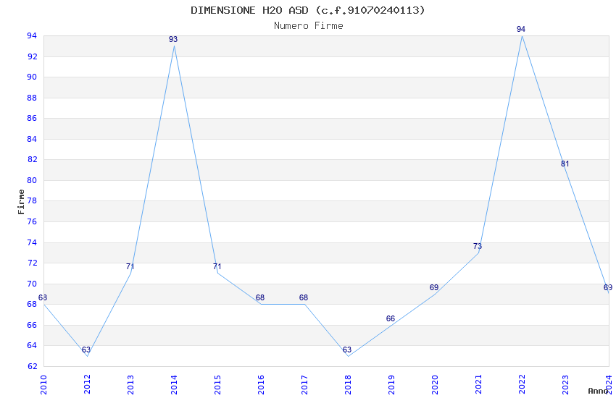Click y-axis tick label 82

click(x=32, y=159)
